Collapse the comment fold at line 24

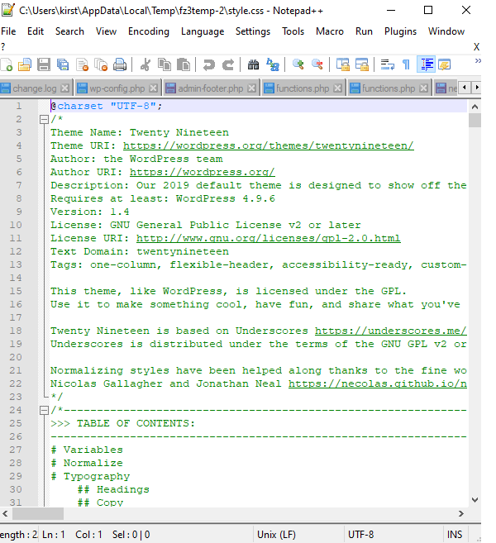pos(44,411)
